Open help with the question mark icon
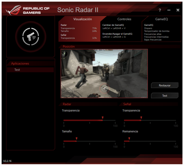Screen dimensions: 185x167 [160, 10]
